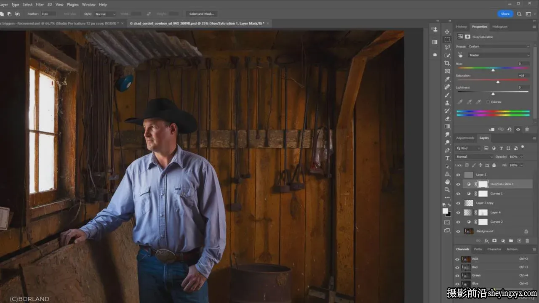Reset Hue/Saturation adjustment to defaults
The height and width of the screenshot is (303, 539).
tap(510, 130)
